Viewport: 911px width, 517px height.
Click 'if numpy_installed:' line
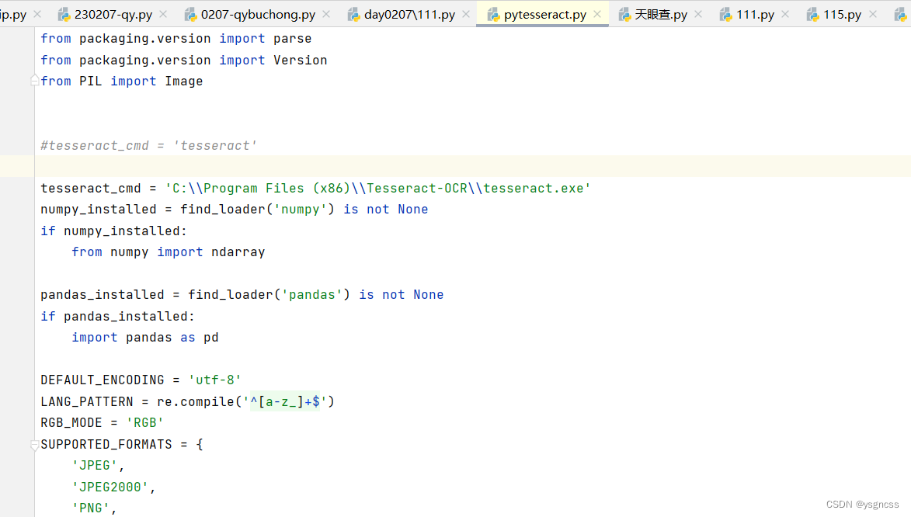pos(114,231)
